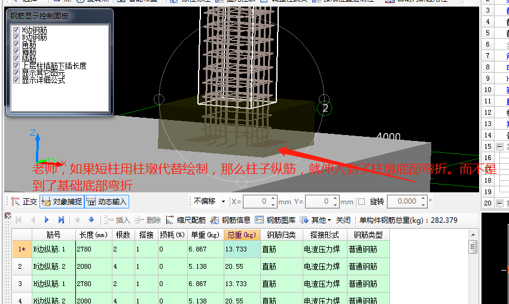Open the 不偏移 offset mode dropdown
The height and width of the screenshot is (304, 509).
point(223,202)
